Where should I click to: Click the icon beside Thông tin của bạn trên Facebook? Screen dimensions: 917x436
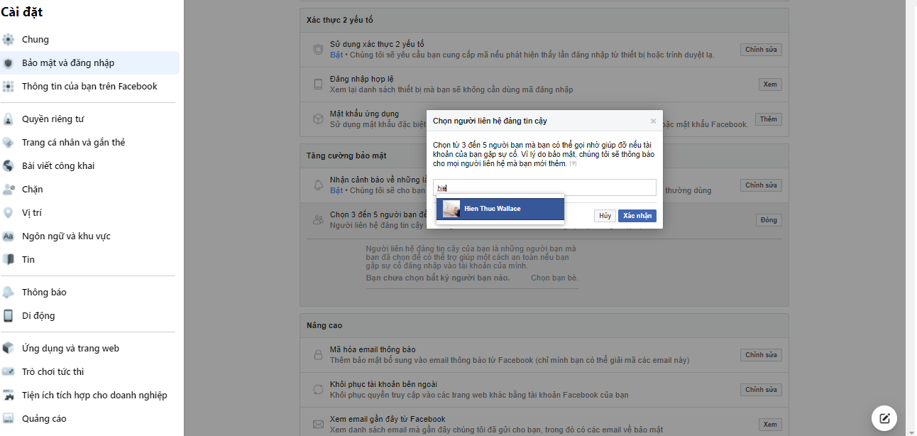point(8,87)
